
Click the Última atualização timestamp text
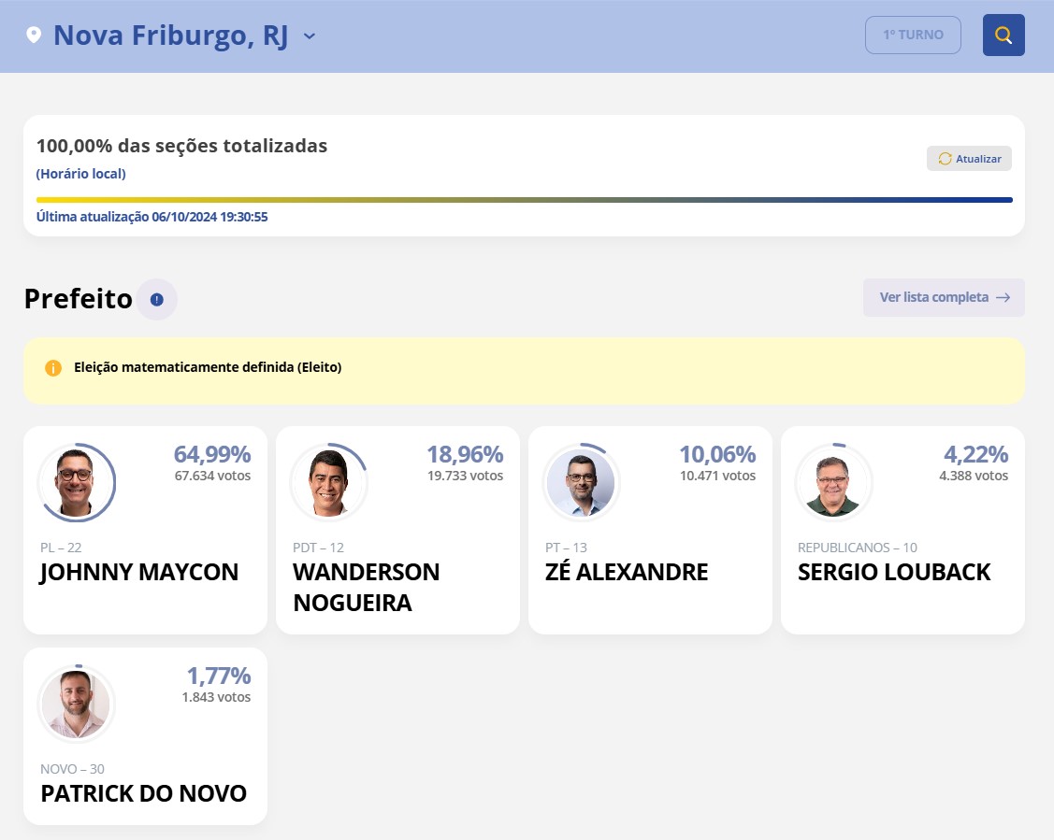(x=152, y=216)
